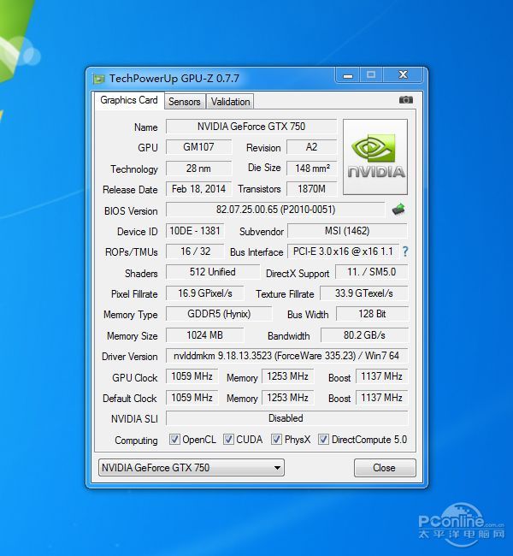
Task: Switch to the Validation tab
Action: (231, 102)
